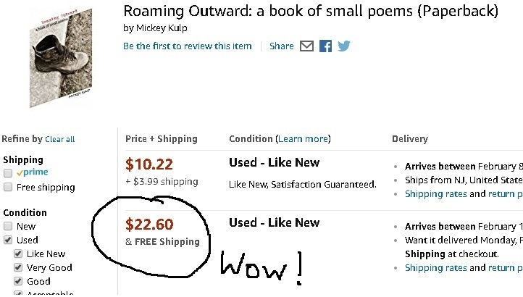The width and height of the screenshot is (523, 297).
Task: Check the Free shipping filter
Action: click(8, 187)
